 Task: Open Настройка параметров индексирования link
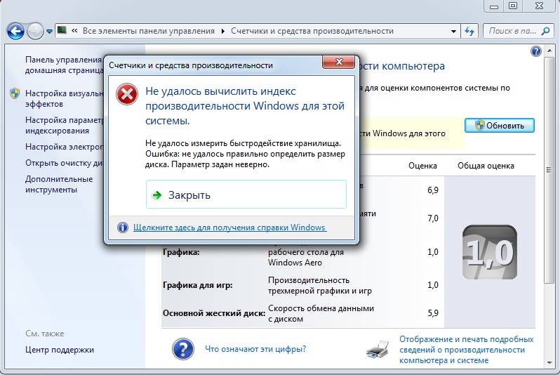[64, 126]
